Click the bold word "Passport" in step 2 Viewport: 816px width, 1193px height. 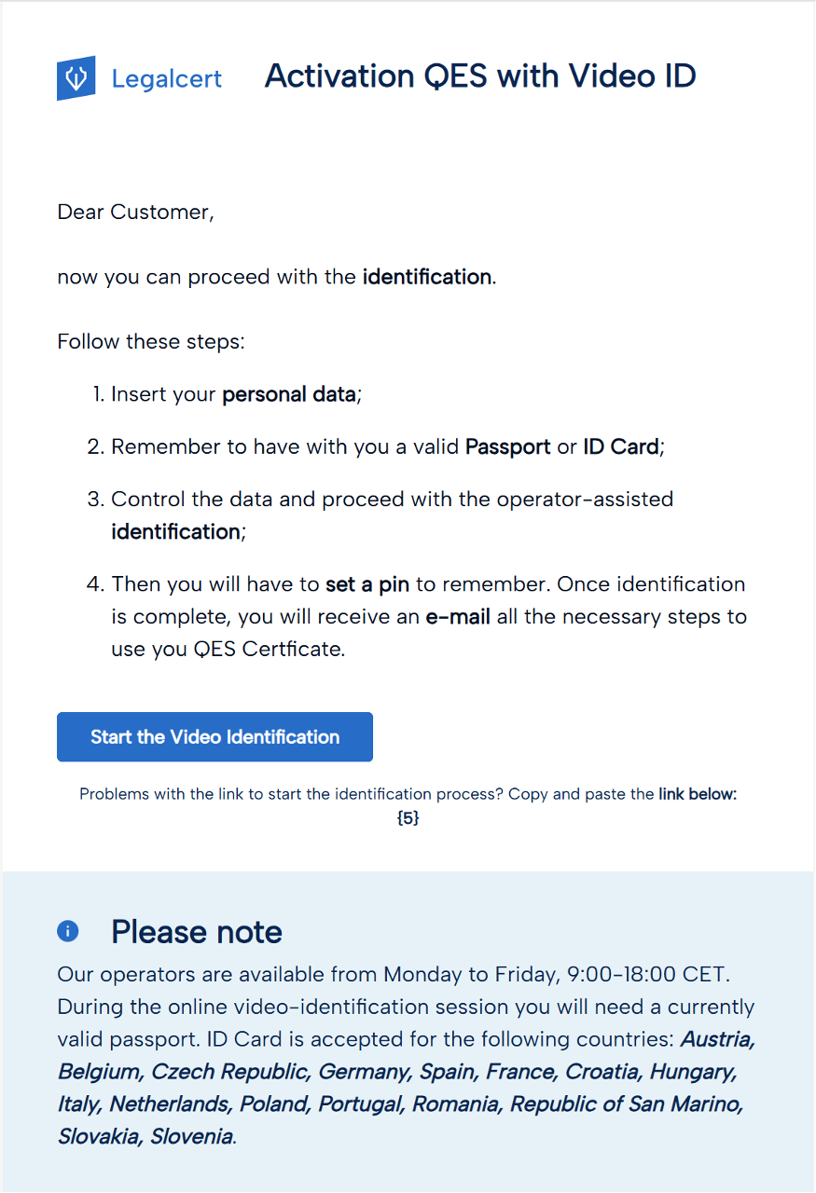[507, 446]
